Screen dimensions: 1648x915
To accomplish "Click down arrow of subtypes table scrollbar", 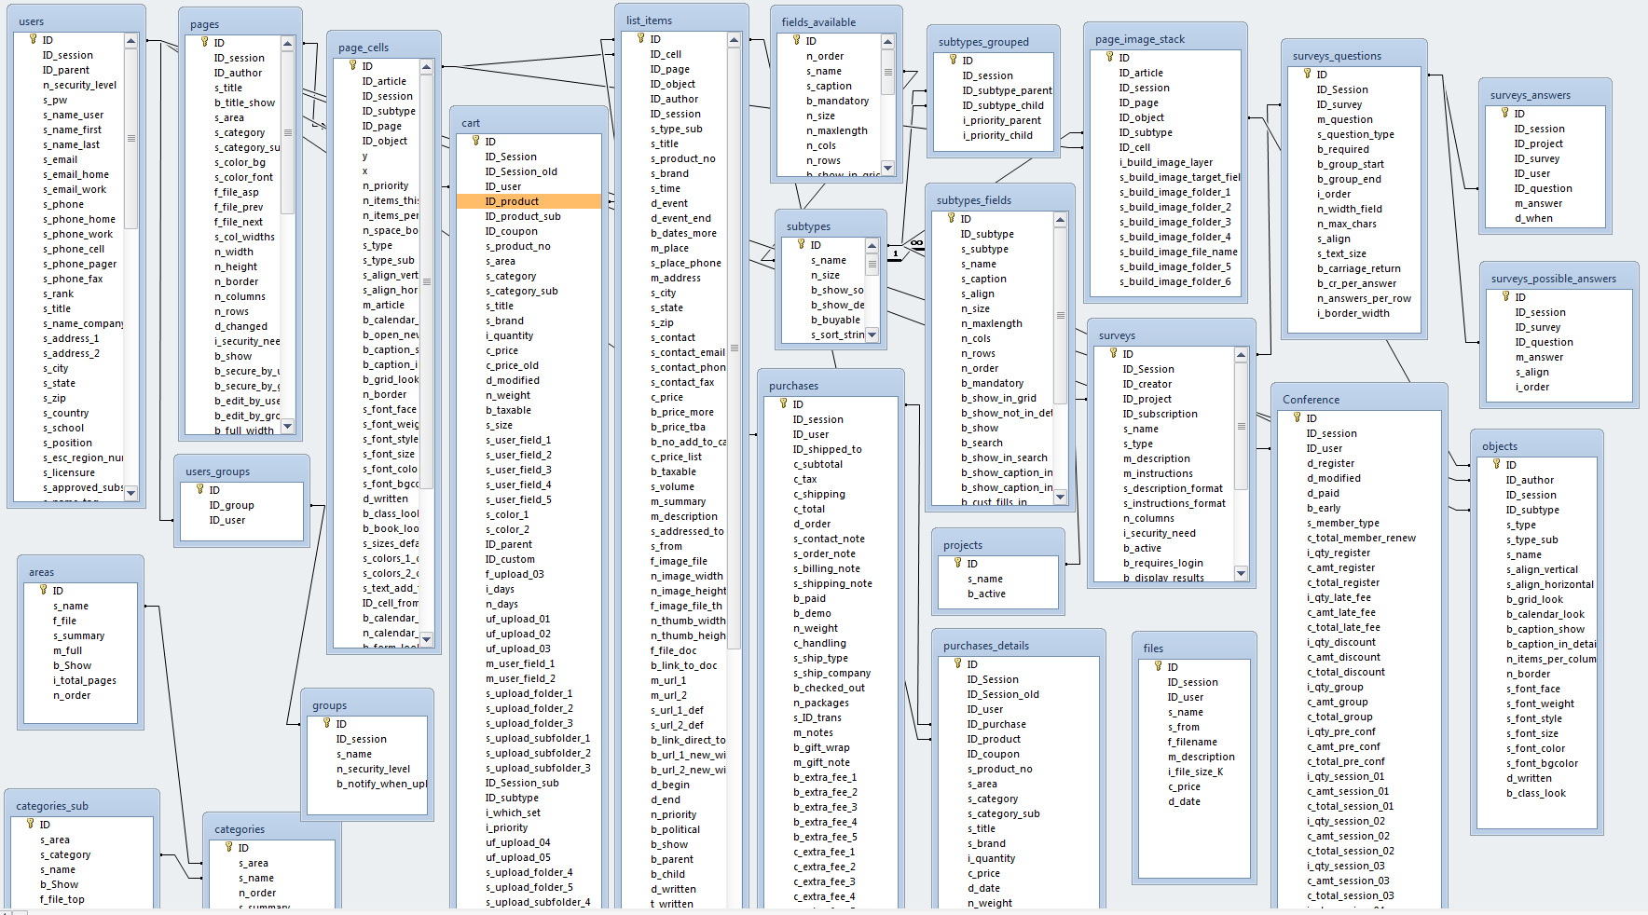I will click(x=872, y=335).
